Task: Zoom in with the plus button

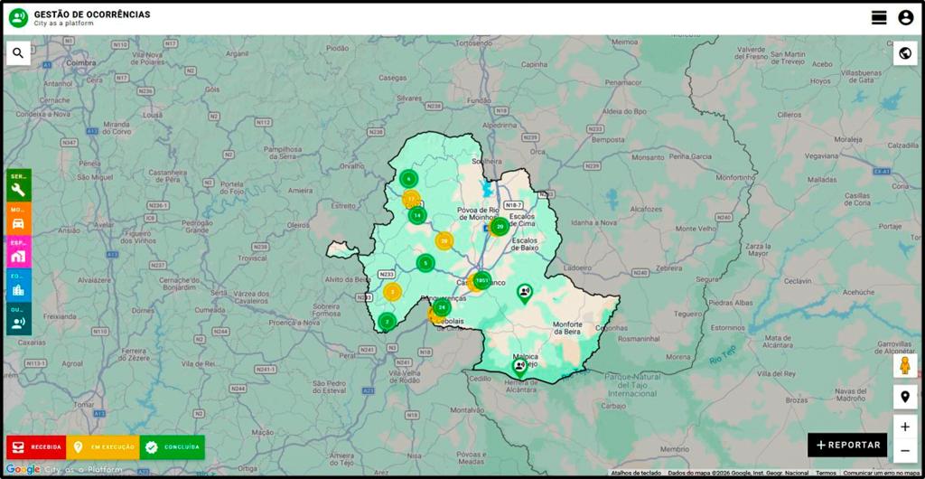Action: (x=905, y=427)
